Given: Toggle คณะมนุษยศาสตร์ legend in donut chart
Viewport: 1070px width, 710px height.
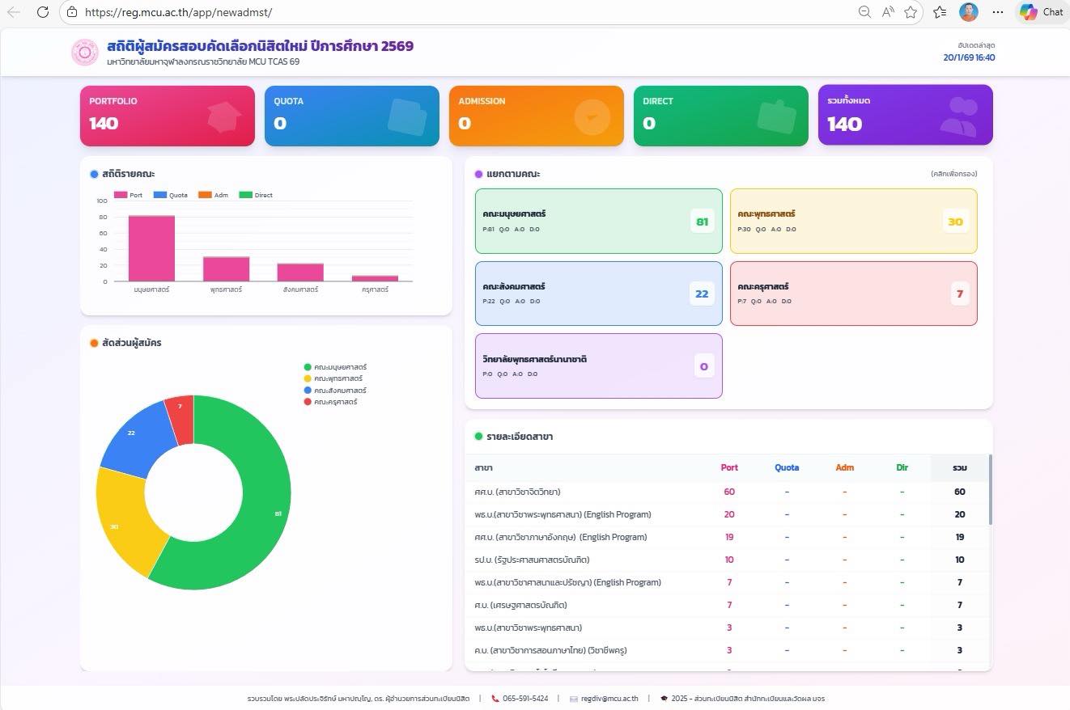Looking at the screenshot, I should coord(334,367).
